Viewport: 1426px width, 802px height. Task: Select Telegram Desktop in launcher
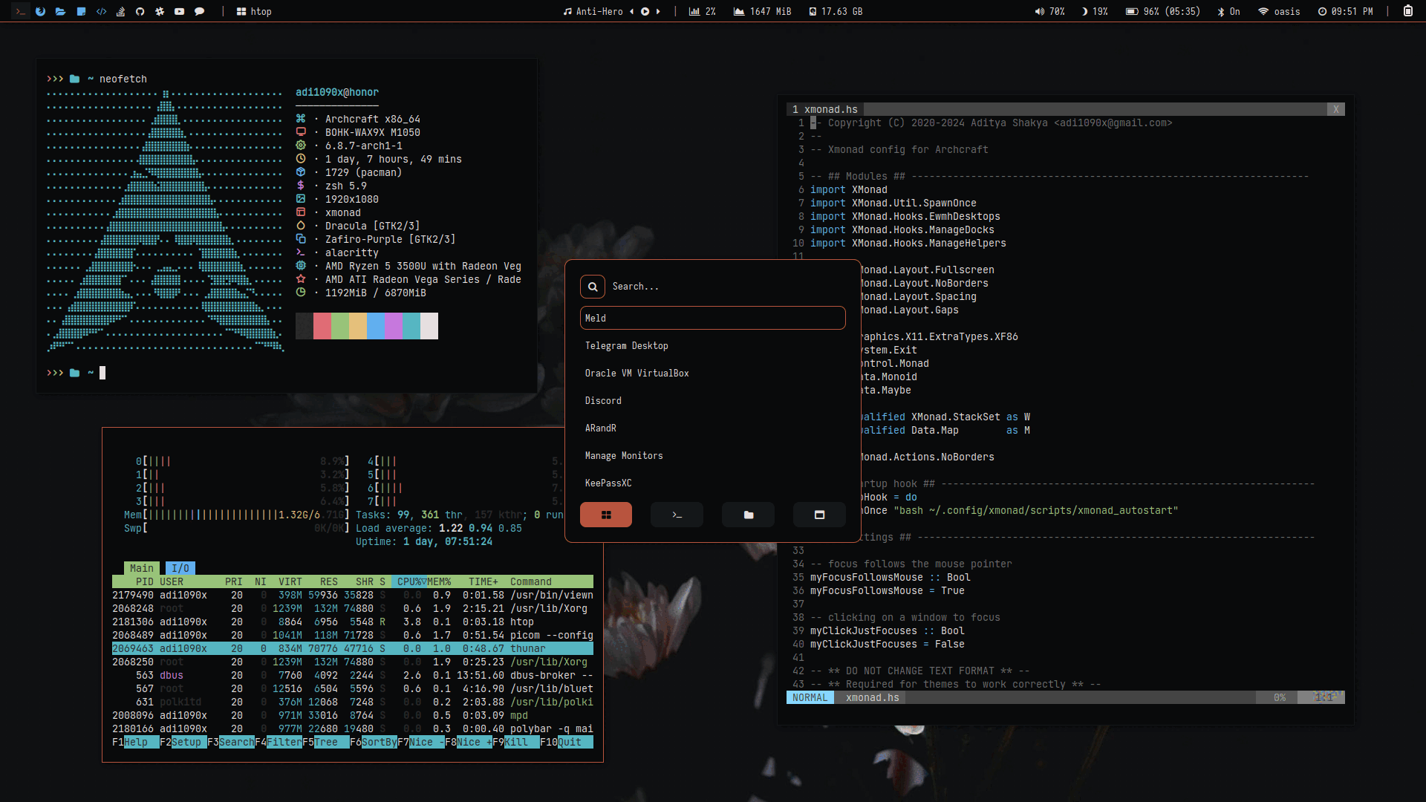click(626, 346)
